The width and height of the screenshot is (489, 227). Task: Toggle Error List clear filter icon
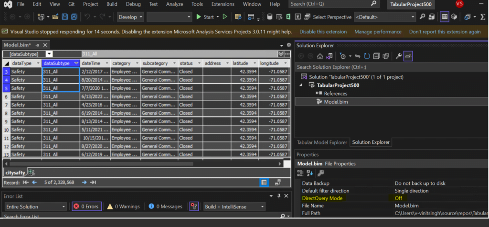(194, 206)
